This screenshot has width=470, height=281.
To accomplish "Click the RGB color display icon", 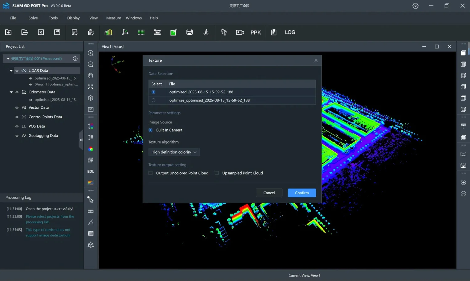I will 91,149.
